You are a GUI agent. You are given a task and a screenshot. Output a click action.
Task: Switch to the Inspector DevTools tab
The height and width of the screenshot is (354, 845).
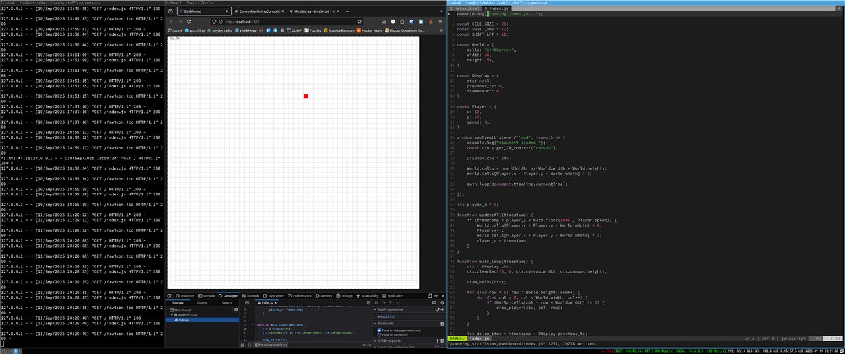tap(185, 295)
